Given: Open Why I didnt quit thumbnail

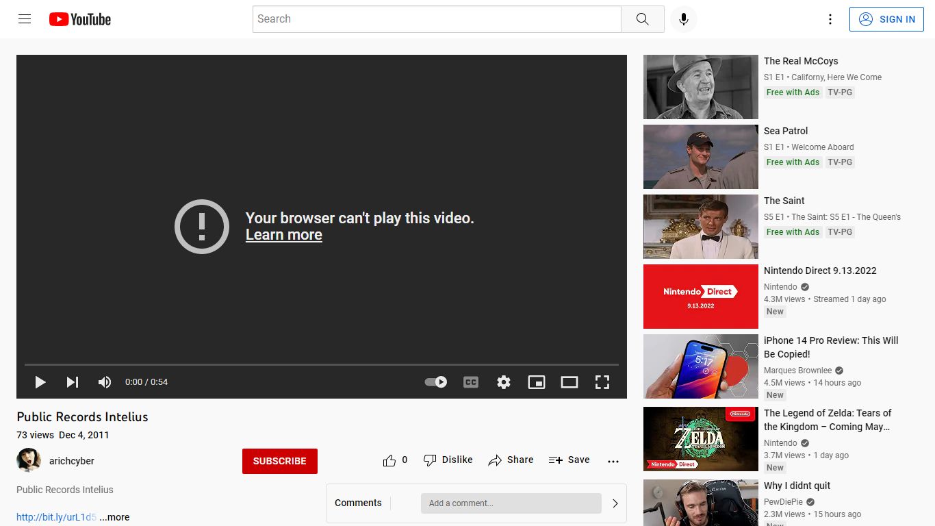Looking at the screenshot, I should [x=701, y=503].
